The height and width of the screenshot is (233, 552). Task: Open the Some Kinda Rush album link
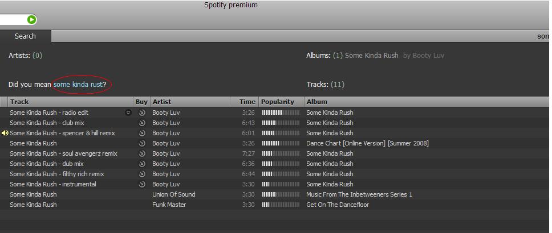click(371, 56)
